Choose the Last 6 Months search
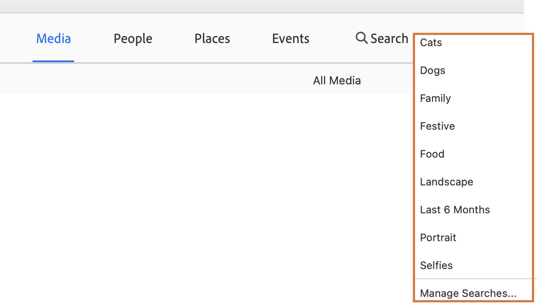 coord(455,210)
